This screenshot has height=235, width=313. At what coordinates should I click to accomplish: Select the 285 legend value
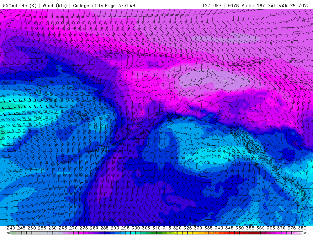click(x=104, y=228)
